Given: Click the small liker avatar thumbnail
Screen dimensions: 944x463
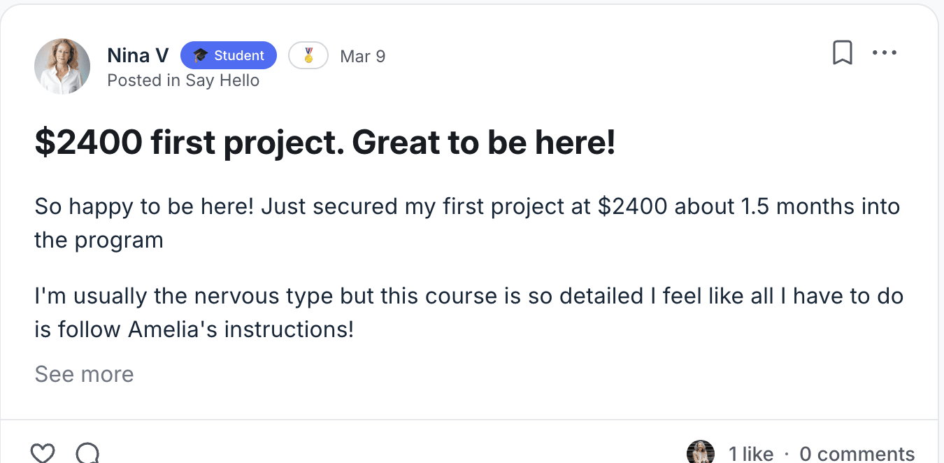Looking at the screenshot, I should coord(700,453).
